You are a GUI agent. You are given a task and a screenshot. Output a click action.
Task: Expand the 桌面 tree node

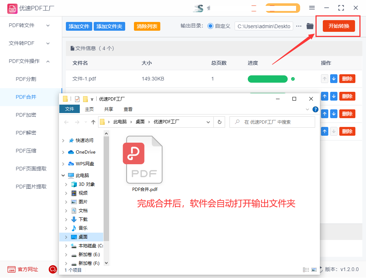point(66,237)
